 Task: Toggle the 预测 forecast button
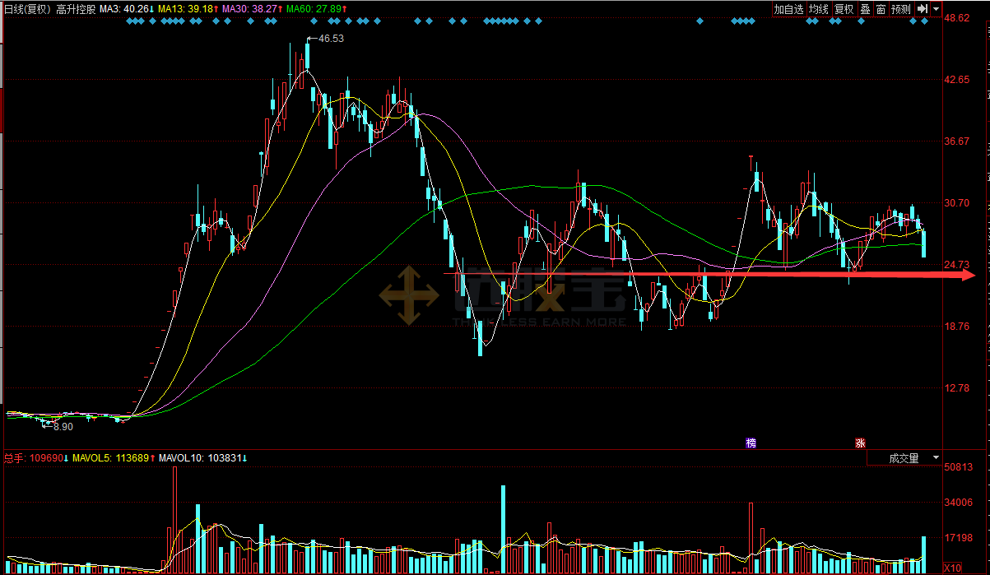click(x=901, y=9)
